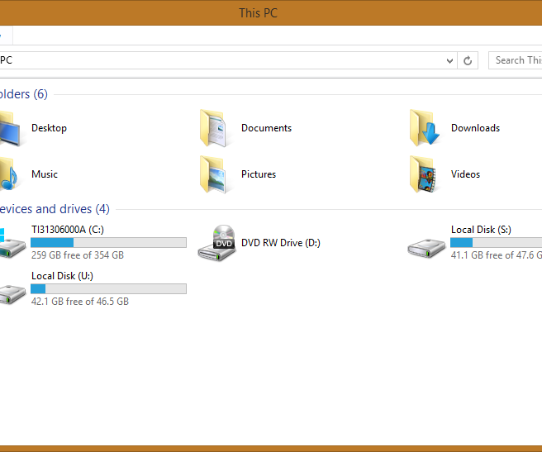
Task: Click the U: drive usage bar
Action: pos(108,288)
